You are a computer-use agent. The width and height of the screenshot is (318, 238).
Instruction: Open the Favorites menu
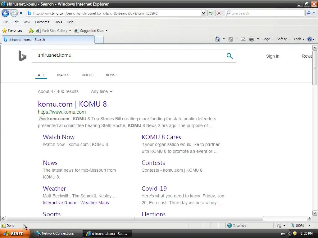point(42,22)
